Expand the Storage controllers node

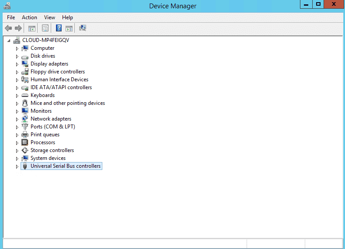[x=17, y=151]
